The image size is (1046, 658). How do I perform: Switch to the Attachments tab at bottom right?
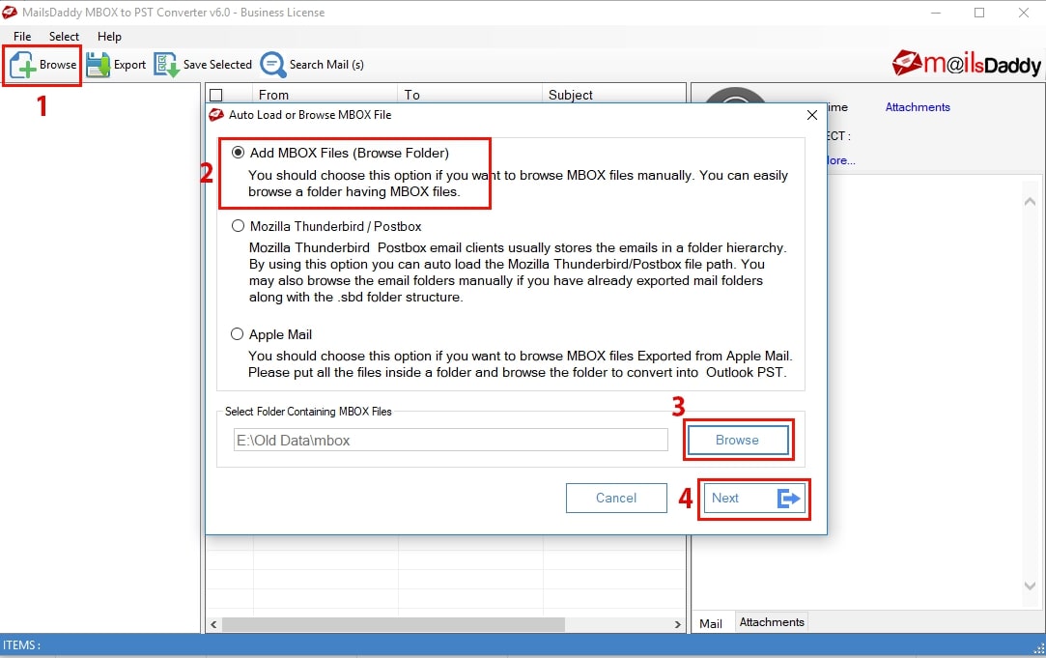[x=771, y=622]
